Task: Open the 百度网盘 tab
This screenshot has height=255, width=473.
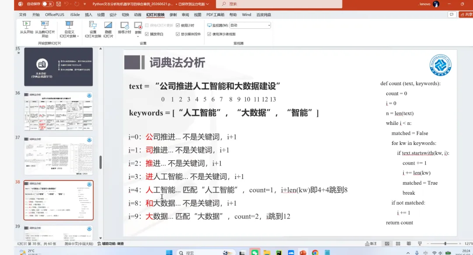Action: [x=264, y=14]
